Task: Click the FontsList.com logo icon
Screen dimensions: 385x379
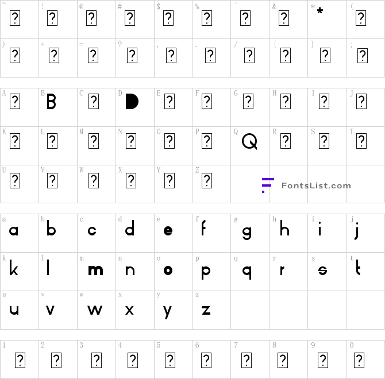Action: (x=267, y=185)
